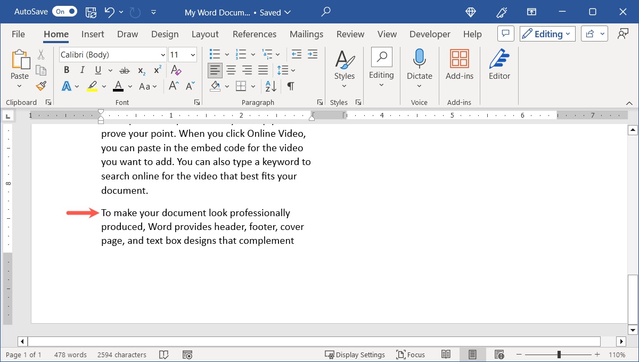Click the Display Settings button

click(355, 355)
